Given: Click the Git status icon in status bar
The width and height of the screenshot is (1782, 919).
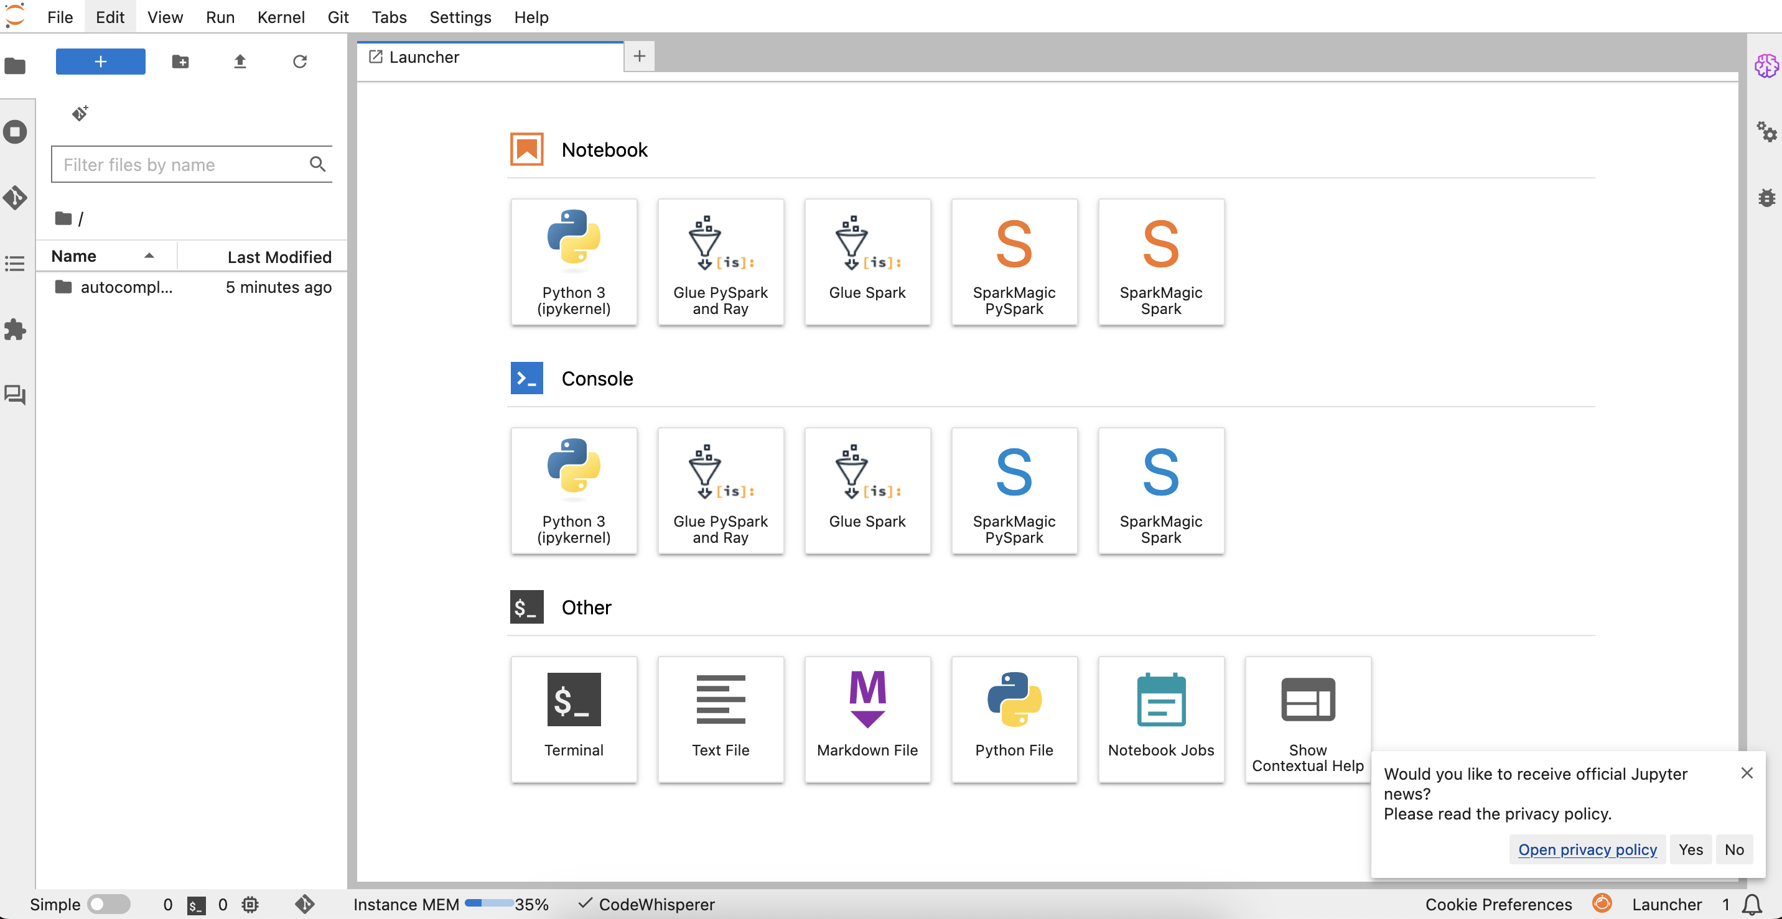Looking at the screenshot, I should tap(304, 905).
